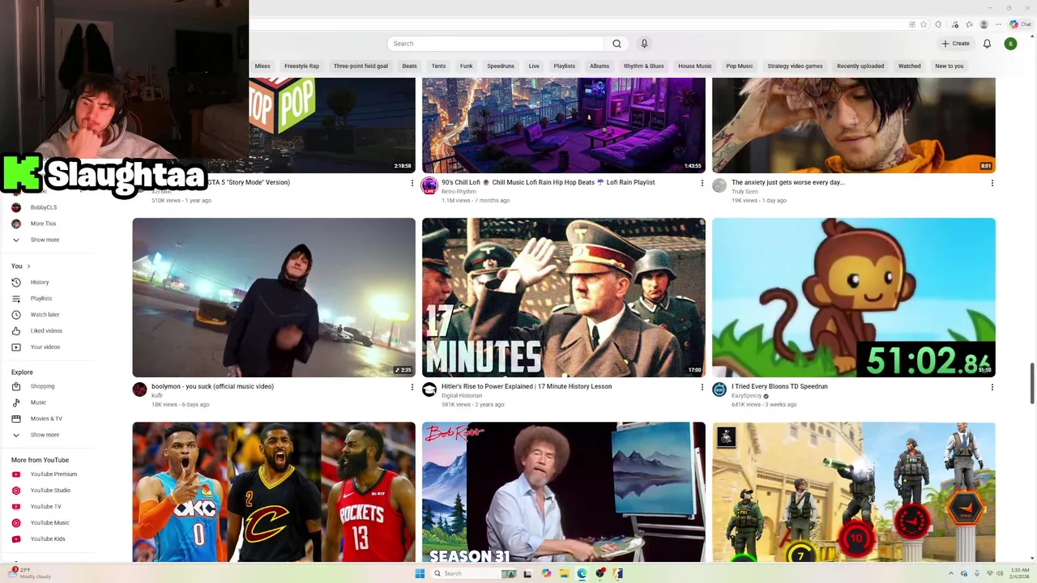Open the browser extensions icon
The image size is (1037, 583).
[938, 24]
